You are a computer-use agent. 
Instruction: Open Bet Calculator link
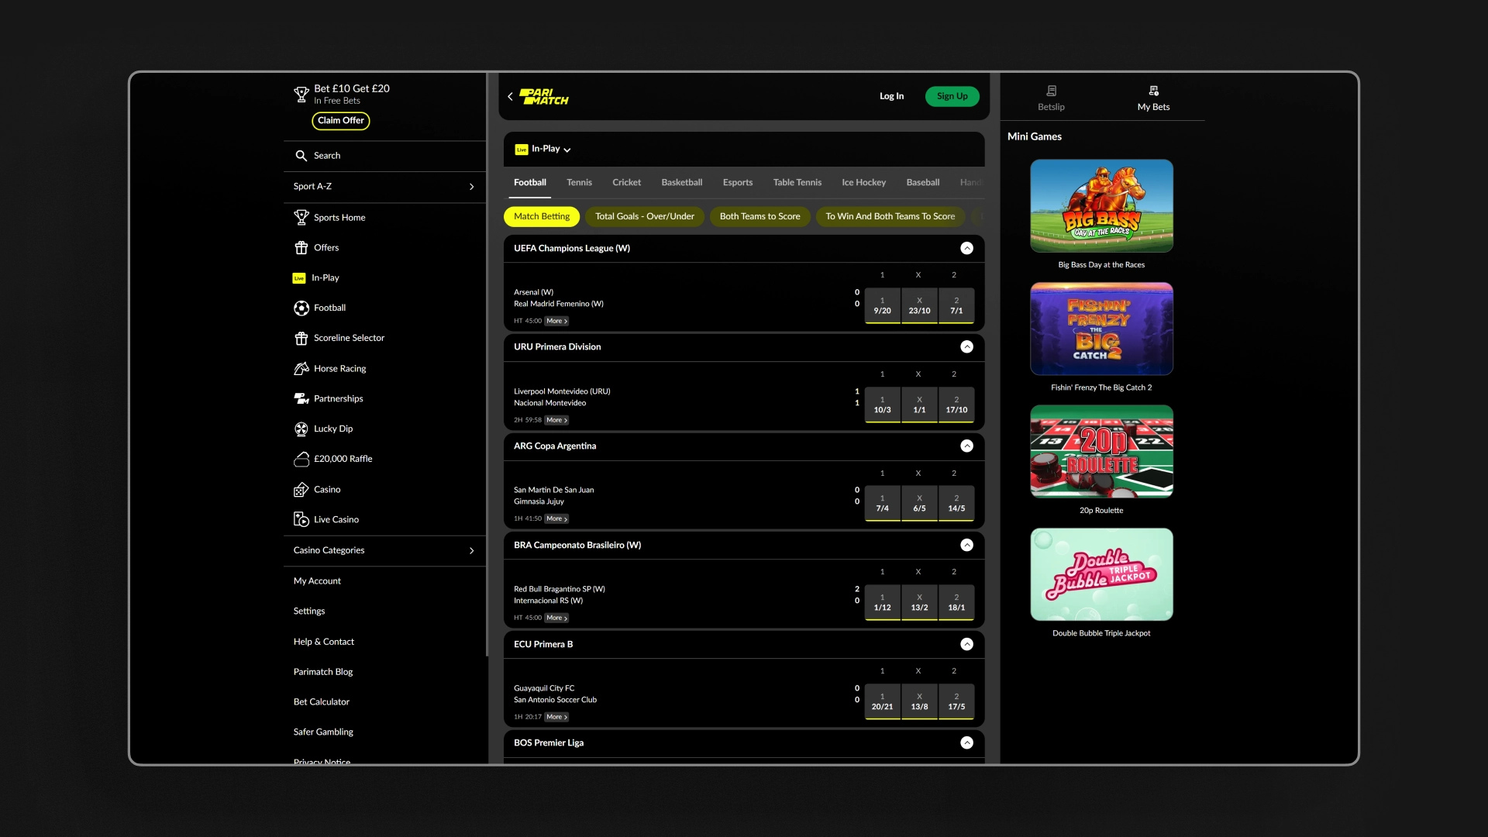[322, 702]
